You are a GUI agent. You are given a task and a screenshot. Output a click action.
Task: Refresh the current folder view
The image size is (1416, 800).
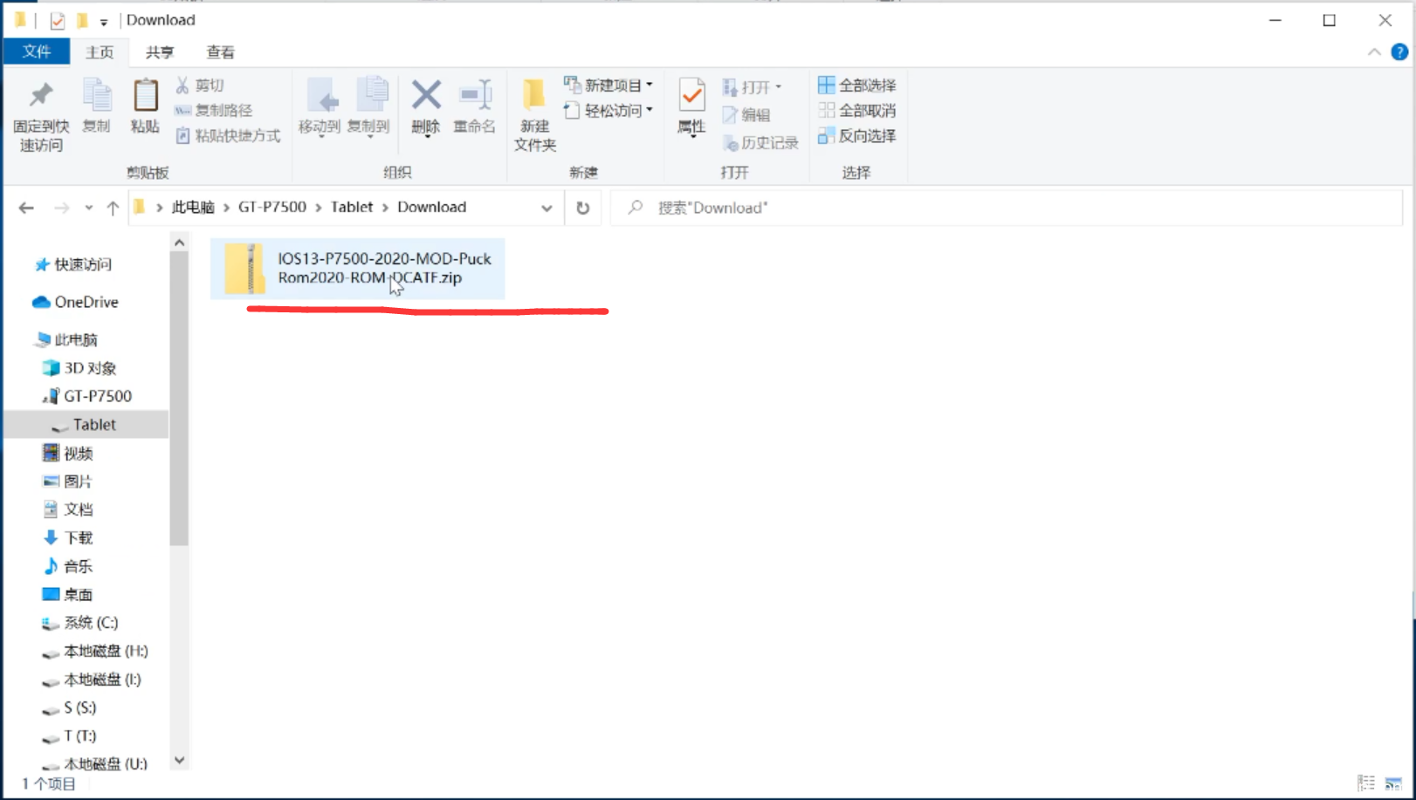click(x=583, y=208)
